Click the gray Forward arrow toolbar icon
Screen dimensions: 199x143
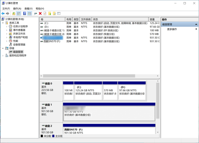[8, 13]
